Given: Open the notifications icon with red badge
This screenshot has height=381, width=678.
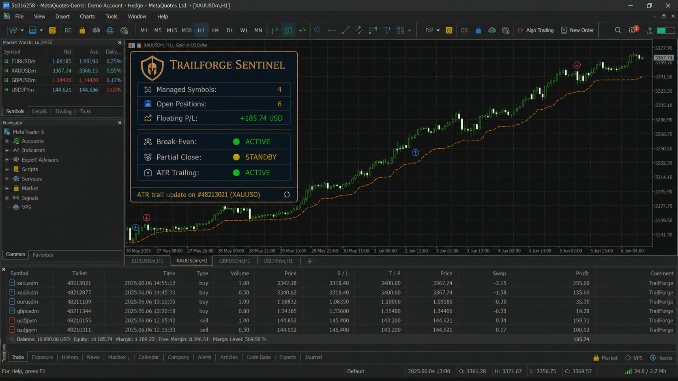Looking at the screenshot, I should pyautogui.click(x=633, y=30).
